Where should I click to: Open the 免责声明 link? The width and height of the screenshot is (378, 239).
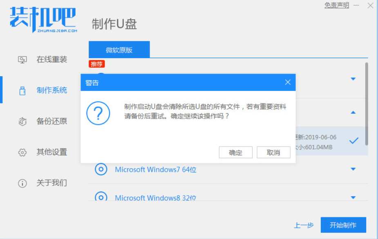(336, 5)
